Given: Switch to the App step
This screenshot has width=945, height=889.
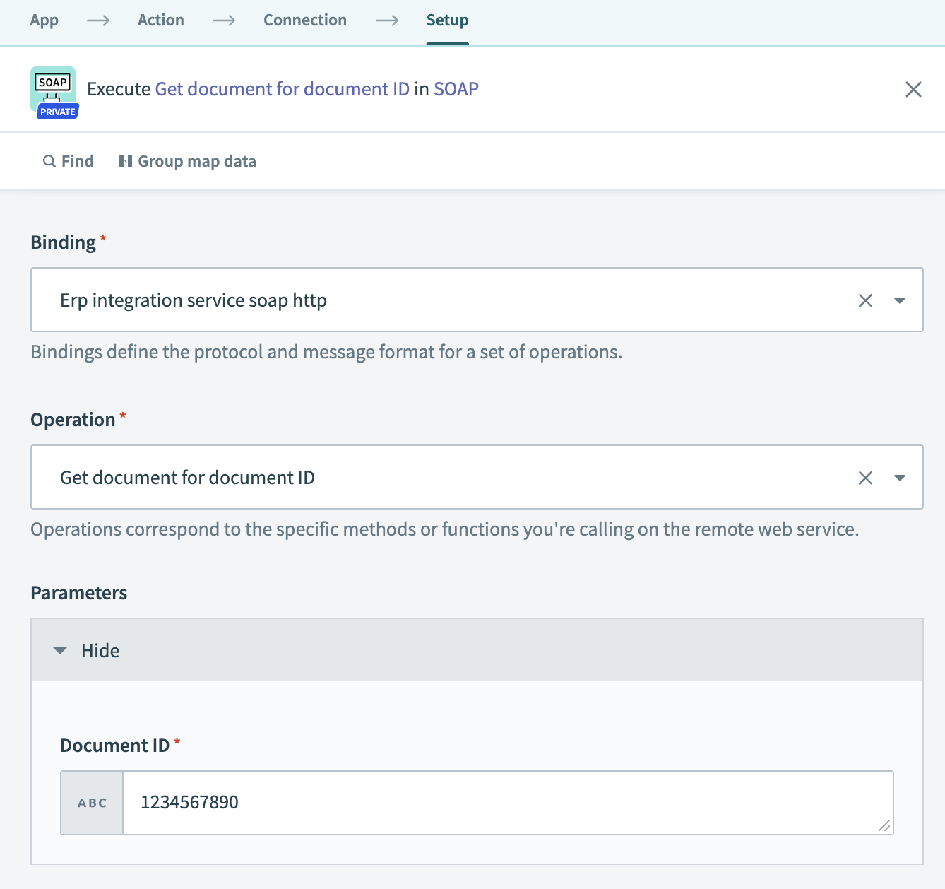Looking at the screenshot, I should [x=44, y=20].
